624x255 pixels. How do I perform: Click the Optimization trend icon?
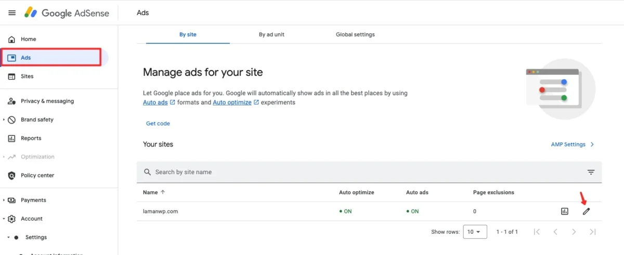click(x=11, y=157)
